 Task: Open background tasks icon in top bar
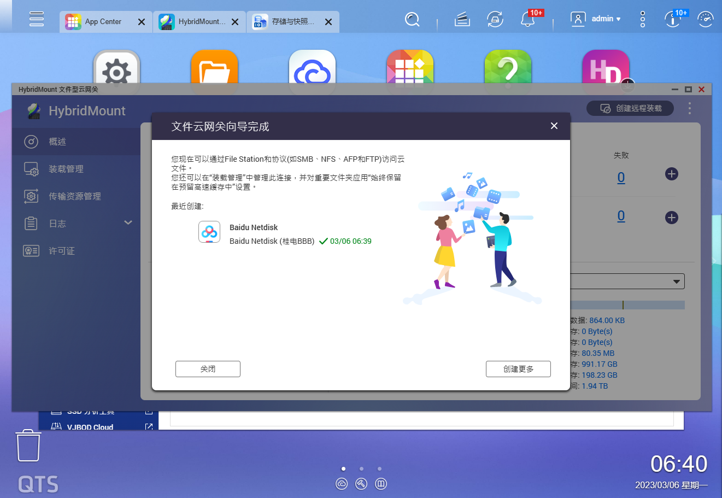[462, 20]
